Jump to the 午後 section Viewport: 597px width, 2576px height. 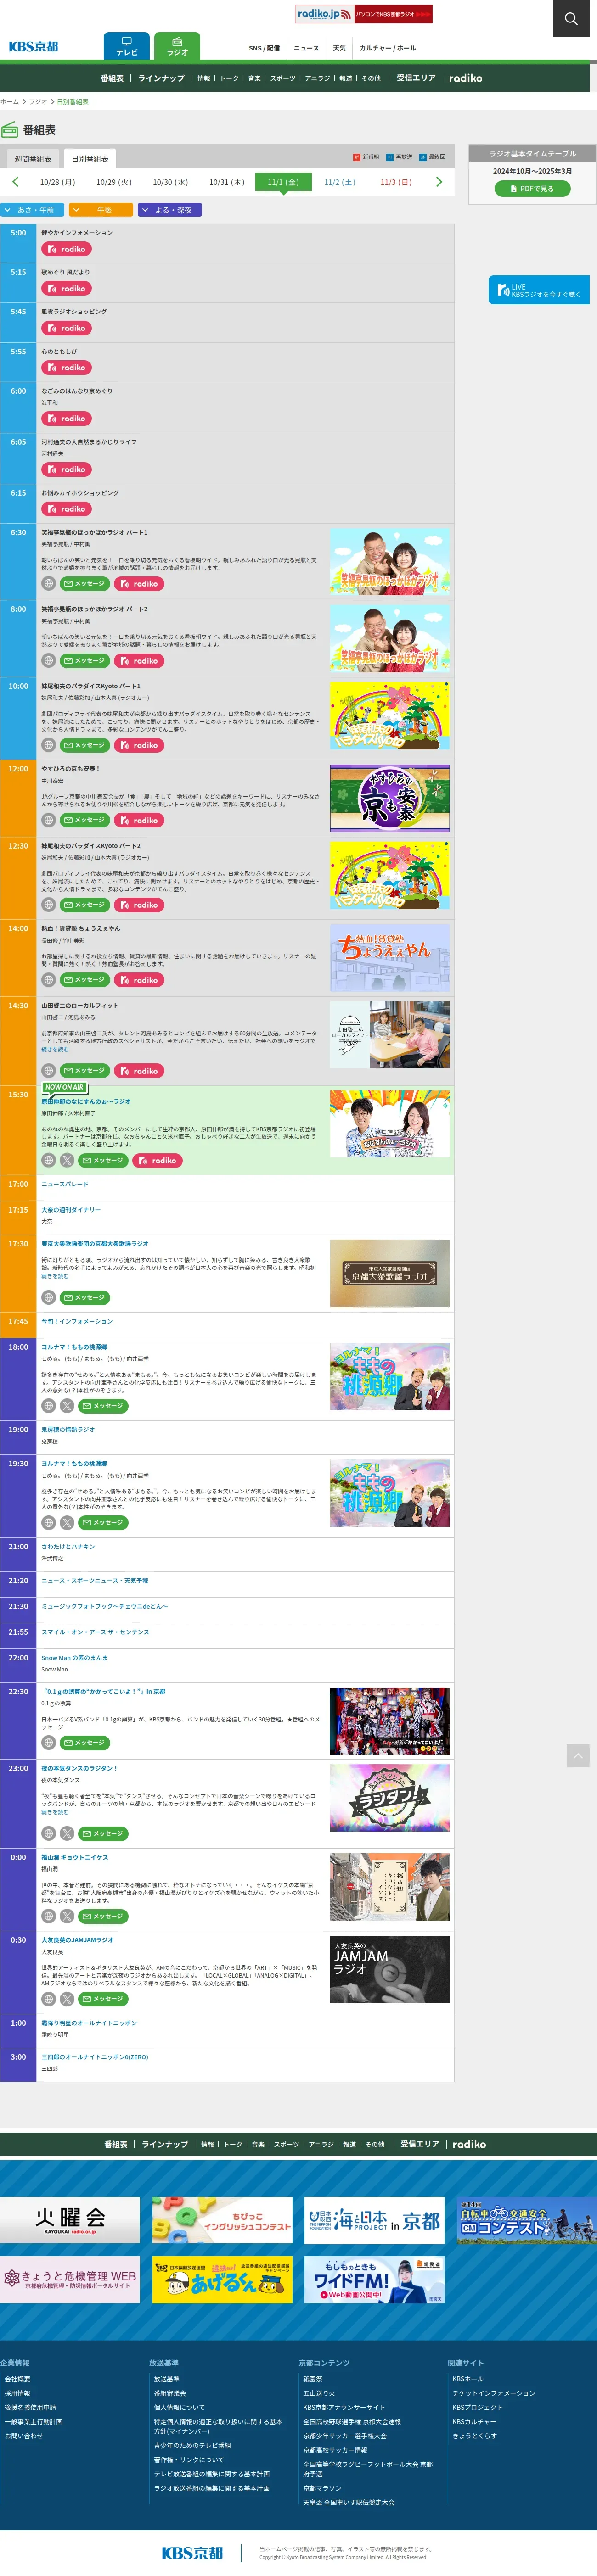click(101, 210)
